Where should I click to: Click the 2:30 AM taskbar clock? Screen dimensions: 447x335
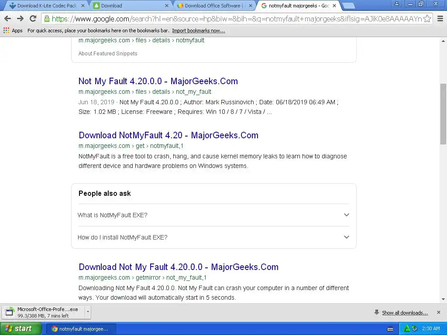431,329
